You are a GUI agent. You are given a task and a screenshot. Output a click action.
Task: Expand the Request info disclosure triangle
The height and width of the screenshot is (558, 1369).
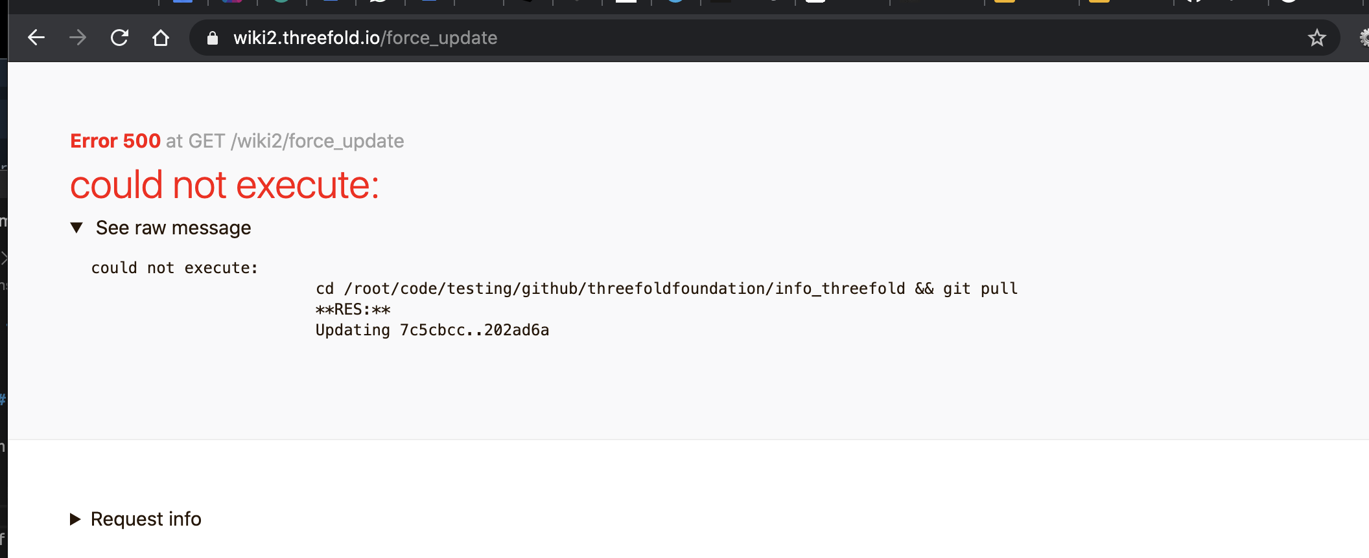pos(75,519)
